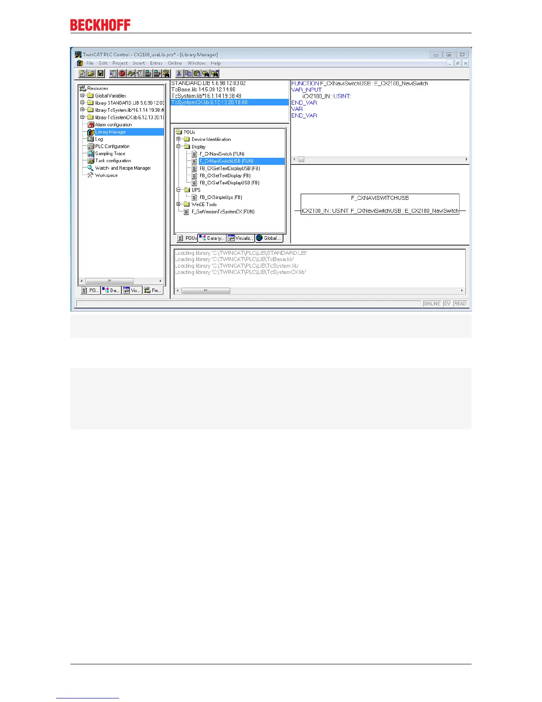542x702 pixels.
Task: Switch to library POUs tab
Action: click(x=187, y=238)
